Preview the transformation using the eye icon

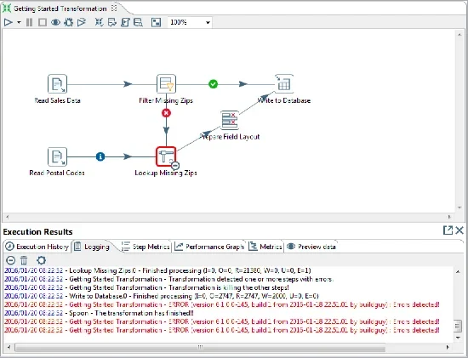(x=55, y=22)
